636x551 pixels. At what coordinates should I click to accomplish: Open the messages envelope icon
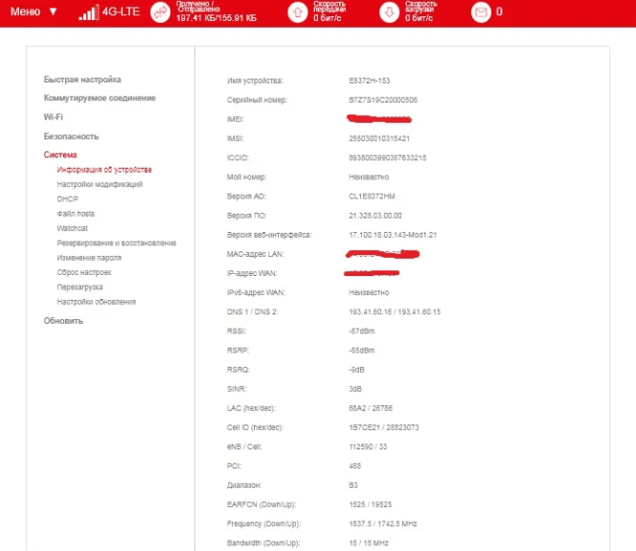click(481, 12)
